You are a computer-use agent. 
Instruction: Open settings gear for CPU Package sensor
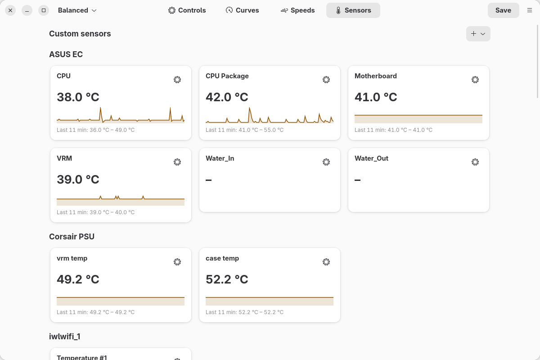tap(326, 80)
